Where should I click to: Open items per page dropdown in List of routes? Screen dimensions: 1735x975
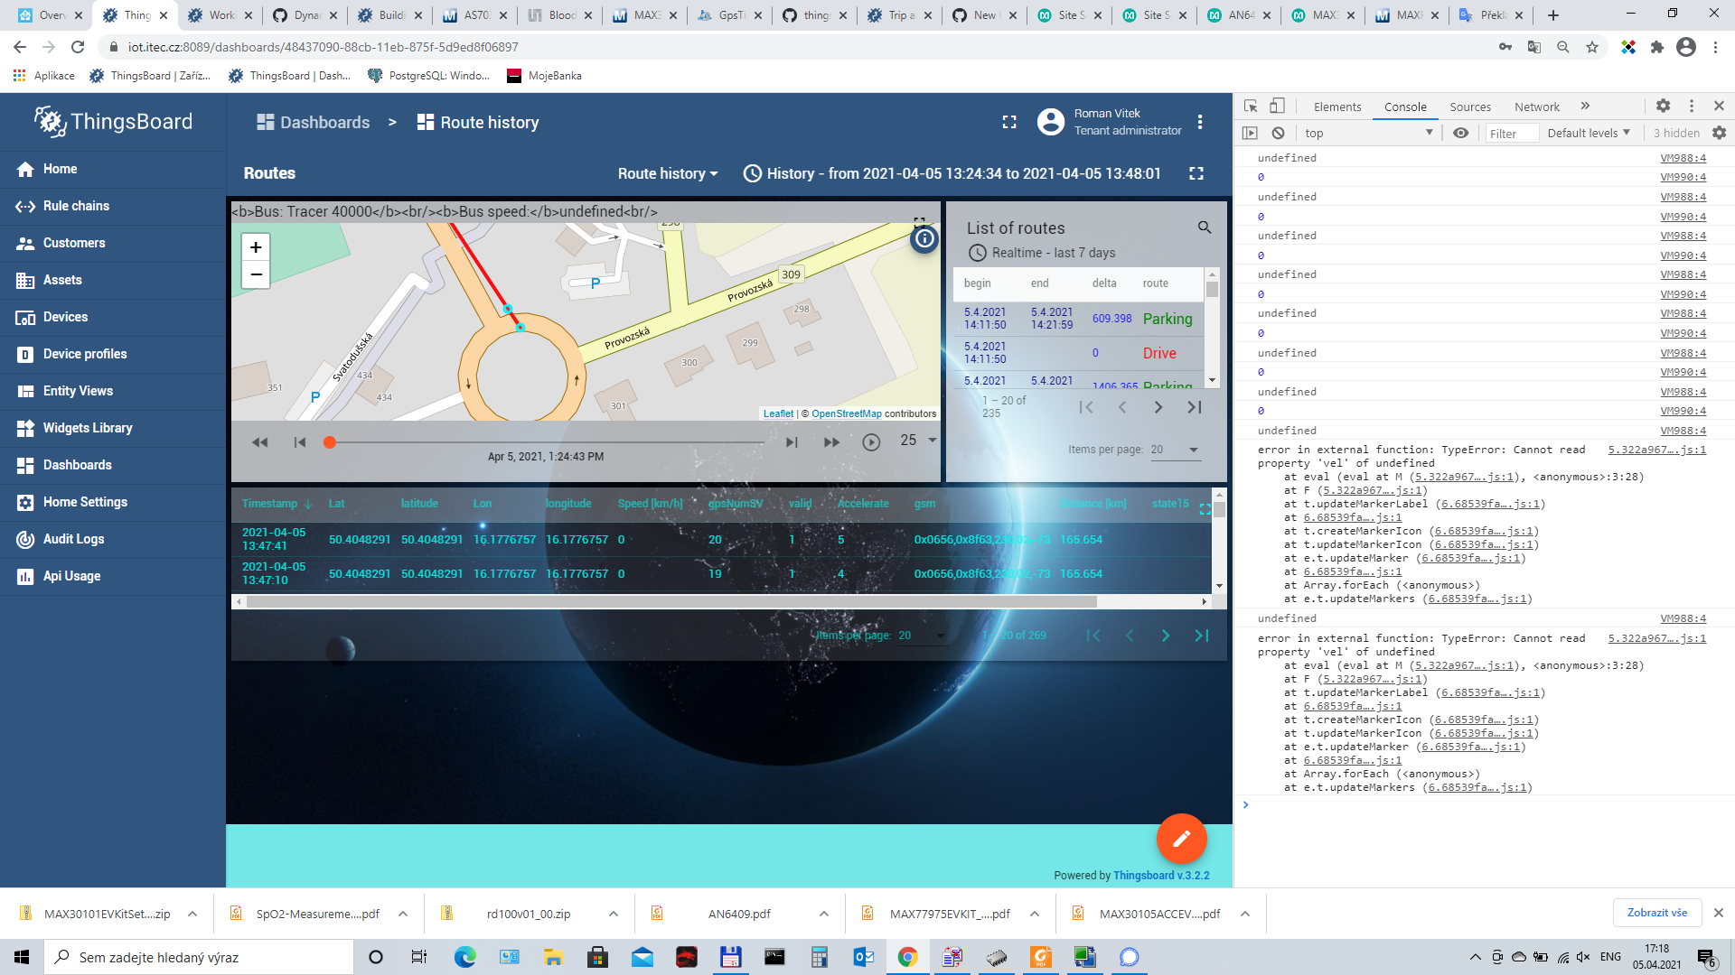[1175, 450]
